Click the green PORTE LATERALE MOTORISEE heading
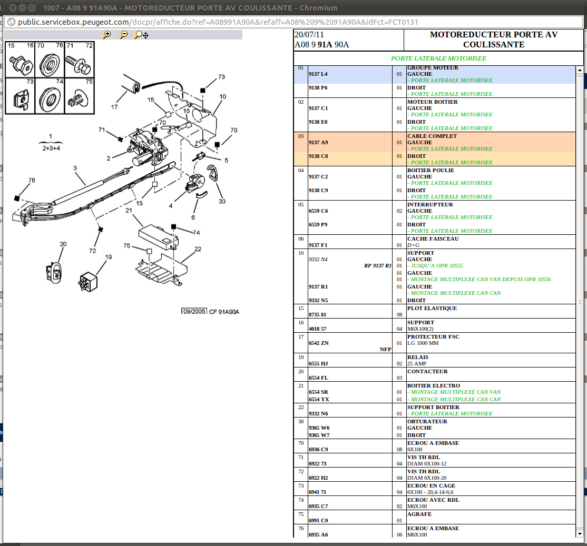 point(438,59)
